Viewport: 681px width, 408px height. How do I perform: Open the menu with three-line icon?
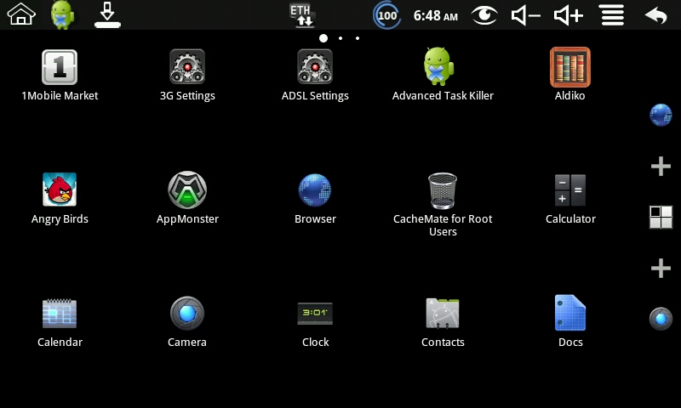tap(612, 15)
